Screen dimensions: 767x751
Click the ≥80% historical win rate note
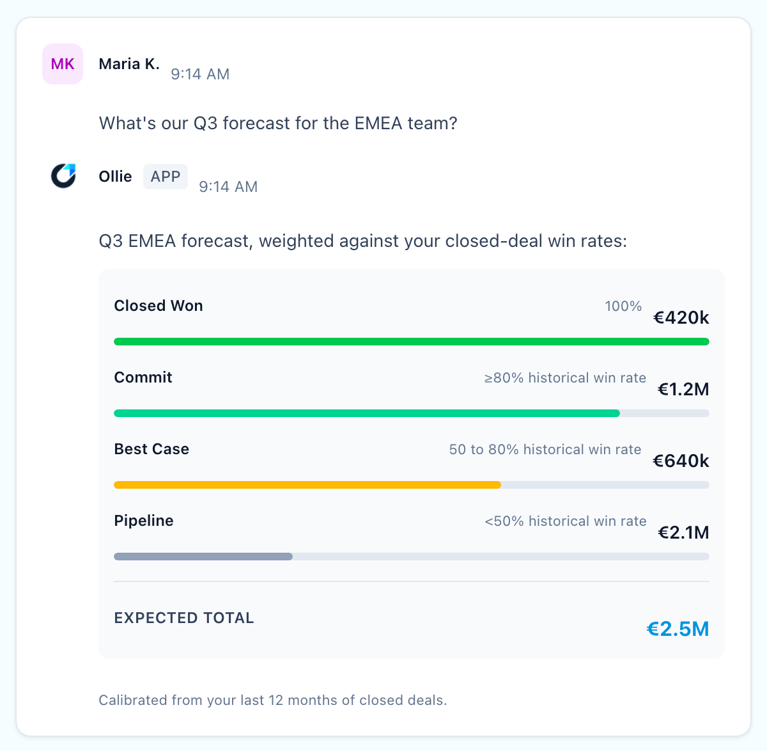tap(565, 378)
